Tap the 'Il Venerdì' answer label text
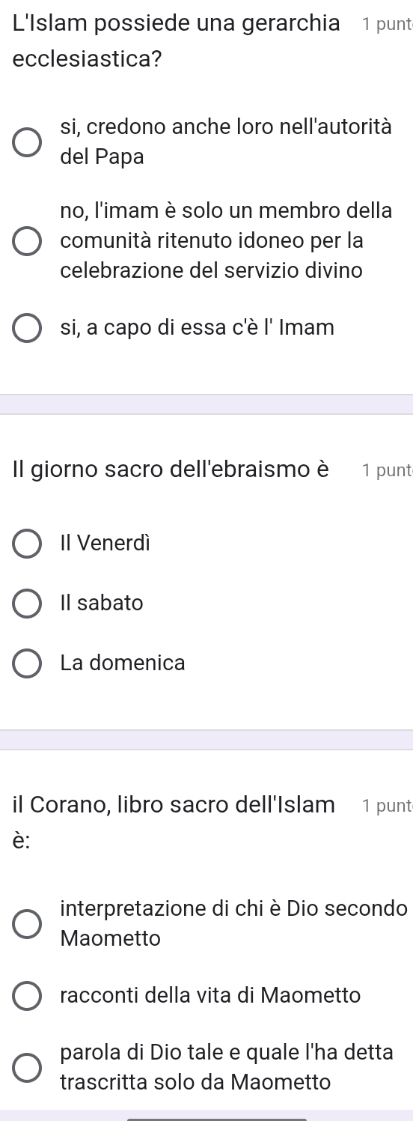Image resolution: width=413 pixels, height=1121 pixels. tap(105, 544)
